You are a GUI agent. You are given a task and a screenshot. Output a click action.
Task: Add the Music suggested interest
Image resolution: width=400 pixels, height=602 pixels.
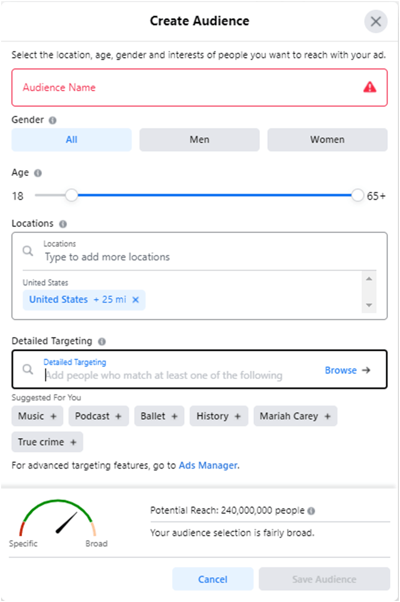[37, 416]
